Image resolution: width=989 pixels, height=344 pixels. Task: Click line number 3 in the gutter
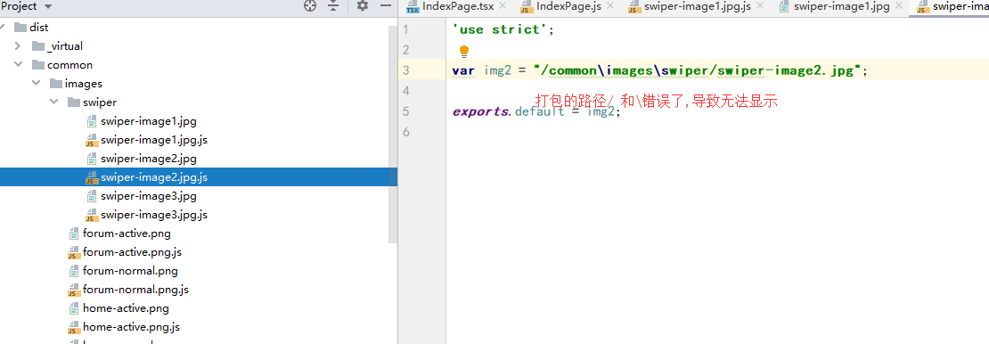point(405,70)
